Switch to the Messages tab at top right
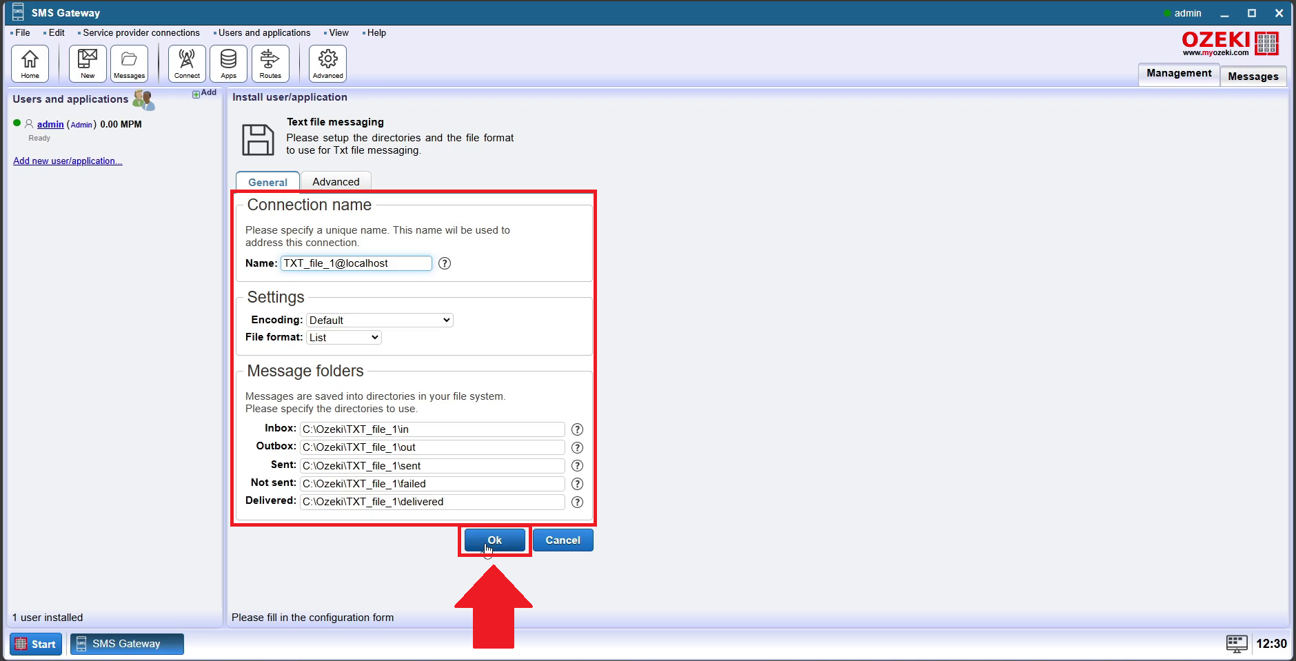The image size is (1296, 661). [1253, 76]
